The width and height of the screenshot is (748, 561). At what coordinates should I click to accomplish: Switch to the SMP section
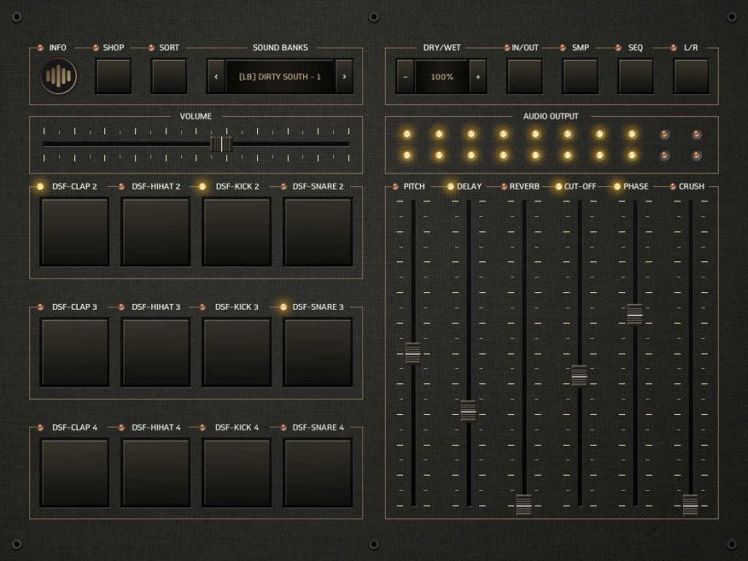click(x=579, y=75)
